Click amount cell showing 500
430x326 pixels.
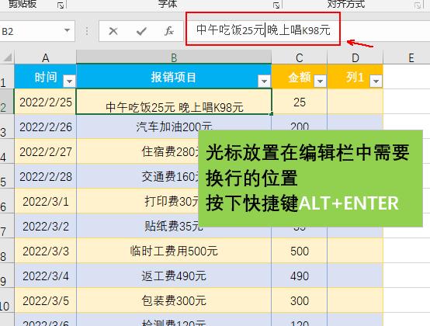pos(299,251)
